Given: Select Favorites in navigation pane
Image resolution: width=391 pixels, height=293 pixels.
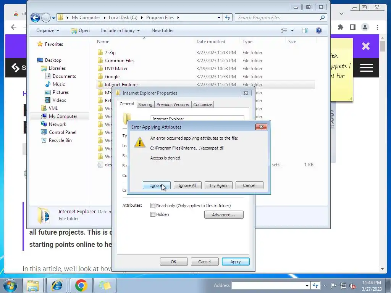Looking at the screenshot, I should (x=50, y=44).
